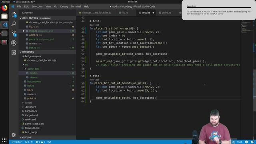The height and width of the screenshot is (144, 256).
Task: Open the File menu
Action: point(19,6)
